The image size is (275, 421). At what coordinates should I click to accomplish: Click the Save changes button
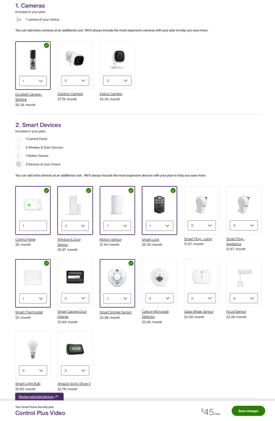[x=248, y=411]
